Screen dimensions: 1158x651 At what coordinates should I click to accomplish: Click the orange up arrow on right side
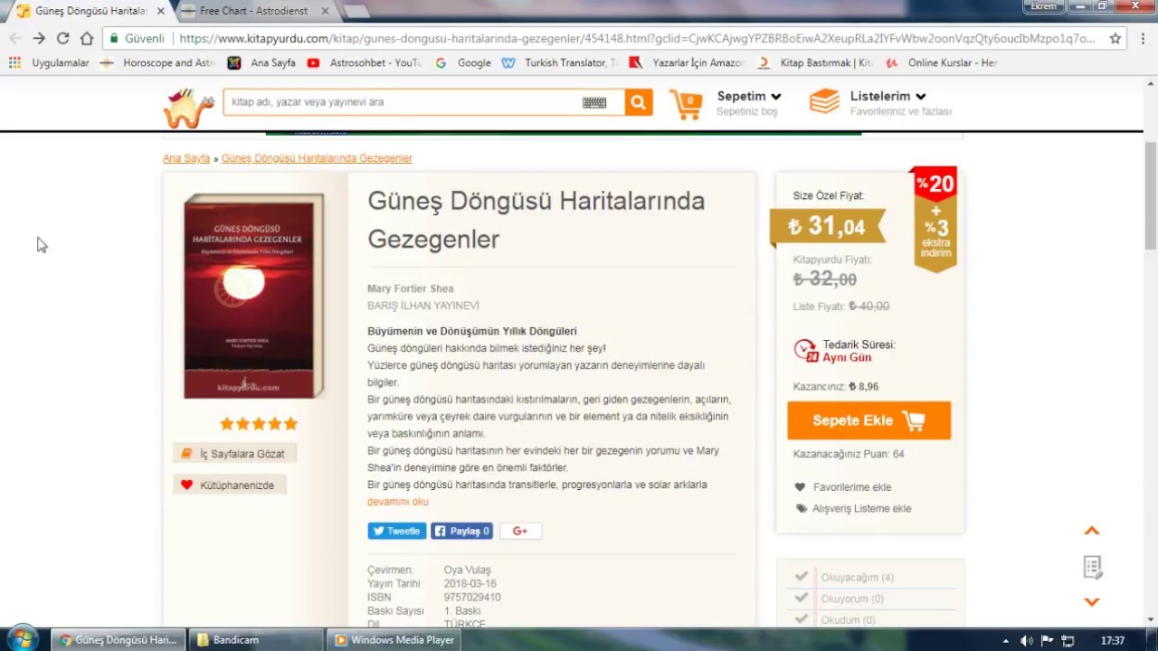pyautogui.click(x=1092, y=531)
